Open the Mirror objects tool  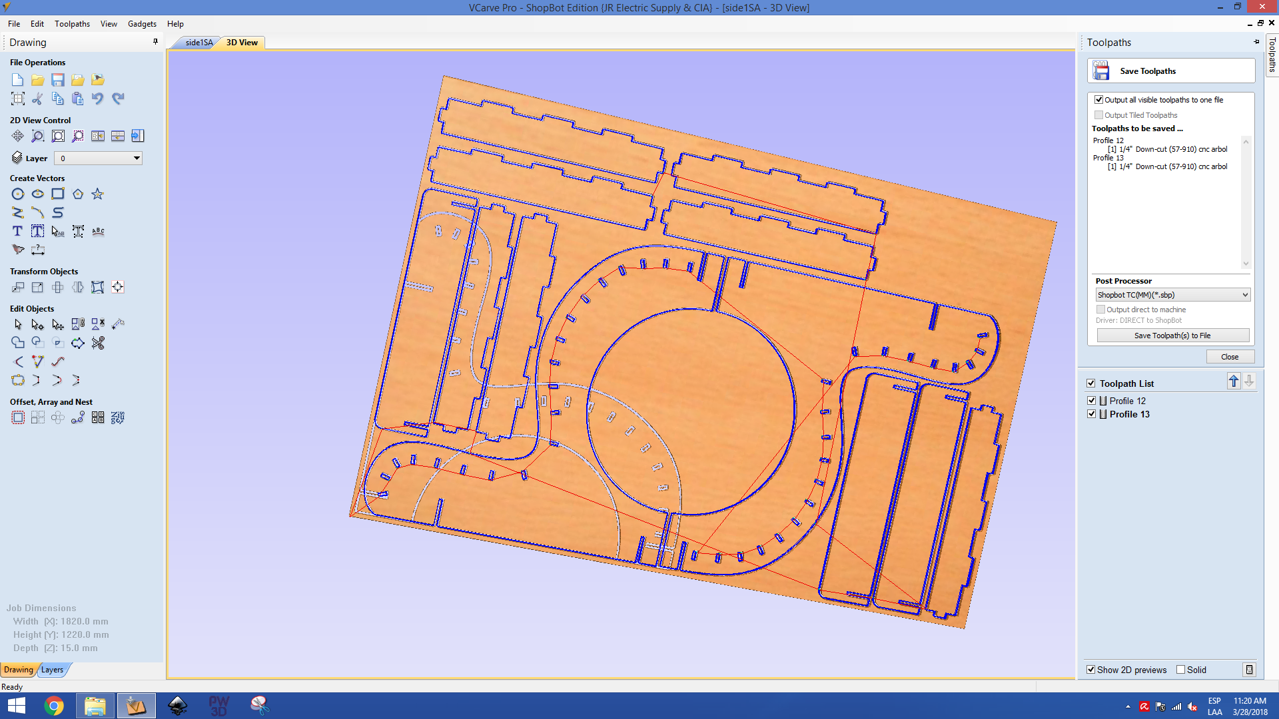coord(78,287)
